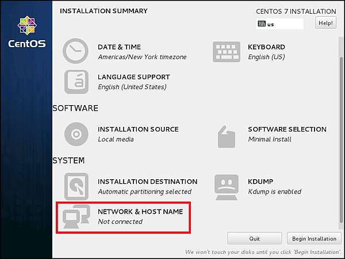Click 'English (United States)' language text
The image size is (345, 259).
[132, 87]
